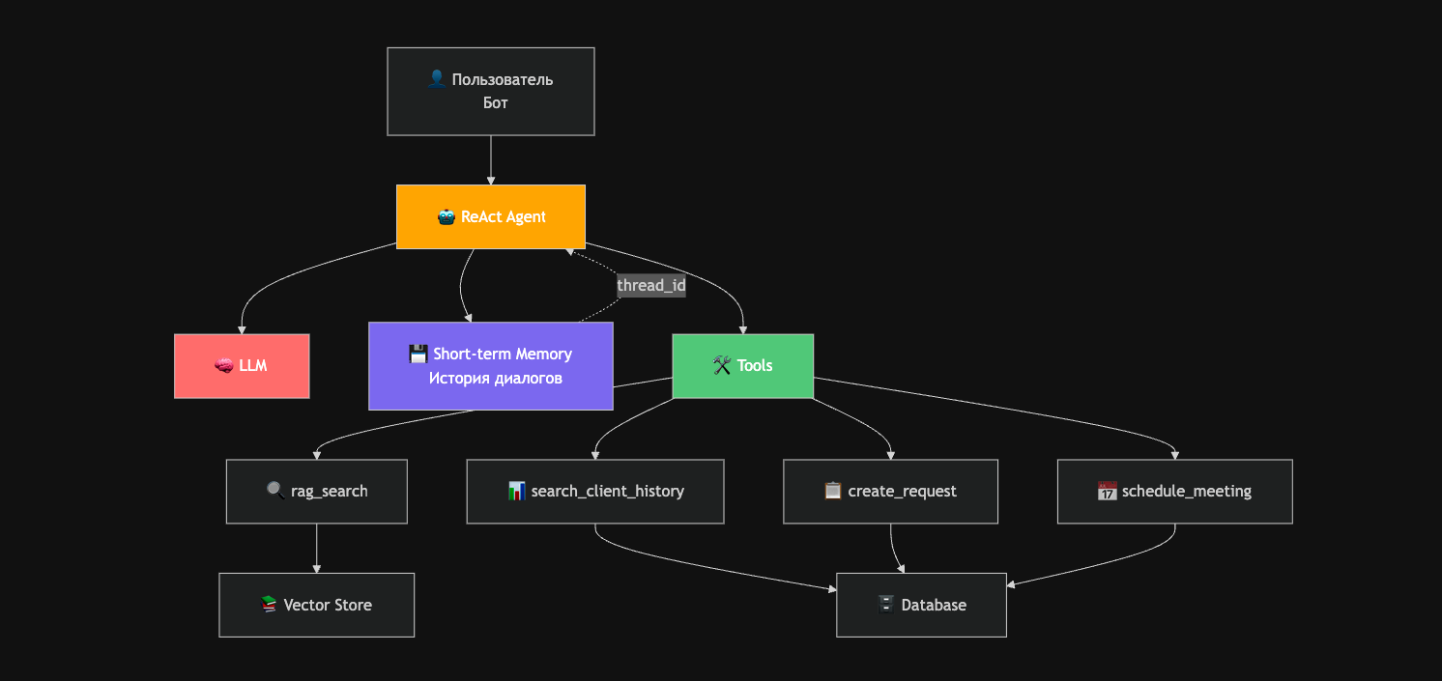Click the Пользователь Бот node
The width and height of the screenshot is (1442, 681).
click(x=490, y=91)
